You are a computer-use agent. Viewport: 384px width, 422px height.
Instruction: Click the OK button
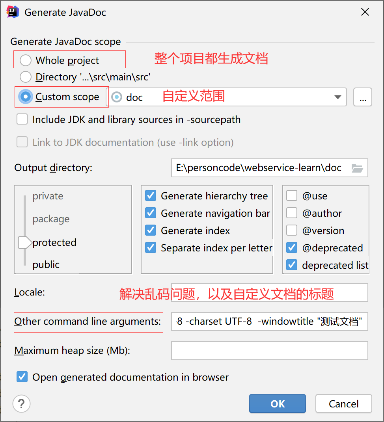pos(278,404)
